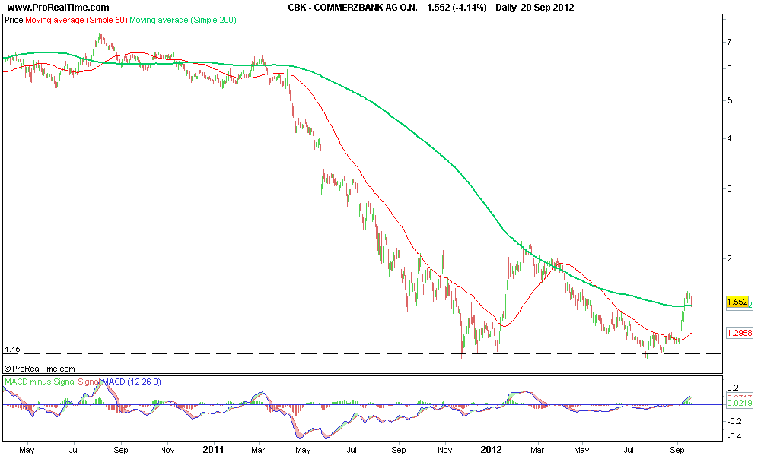
Task: Select the MACD minus Signal legend label
Action: click(40, 382)
